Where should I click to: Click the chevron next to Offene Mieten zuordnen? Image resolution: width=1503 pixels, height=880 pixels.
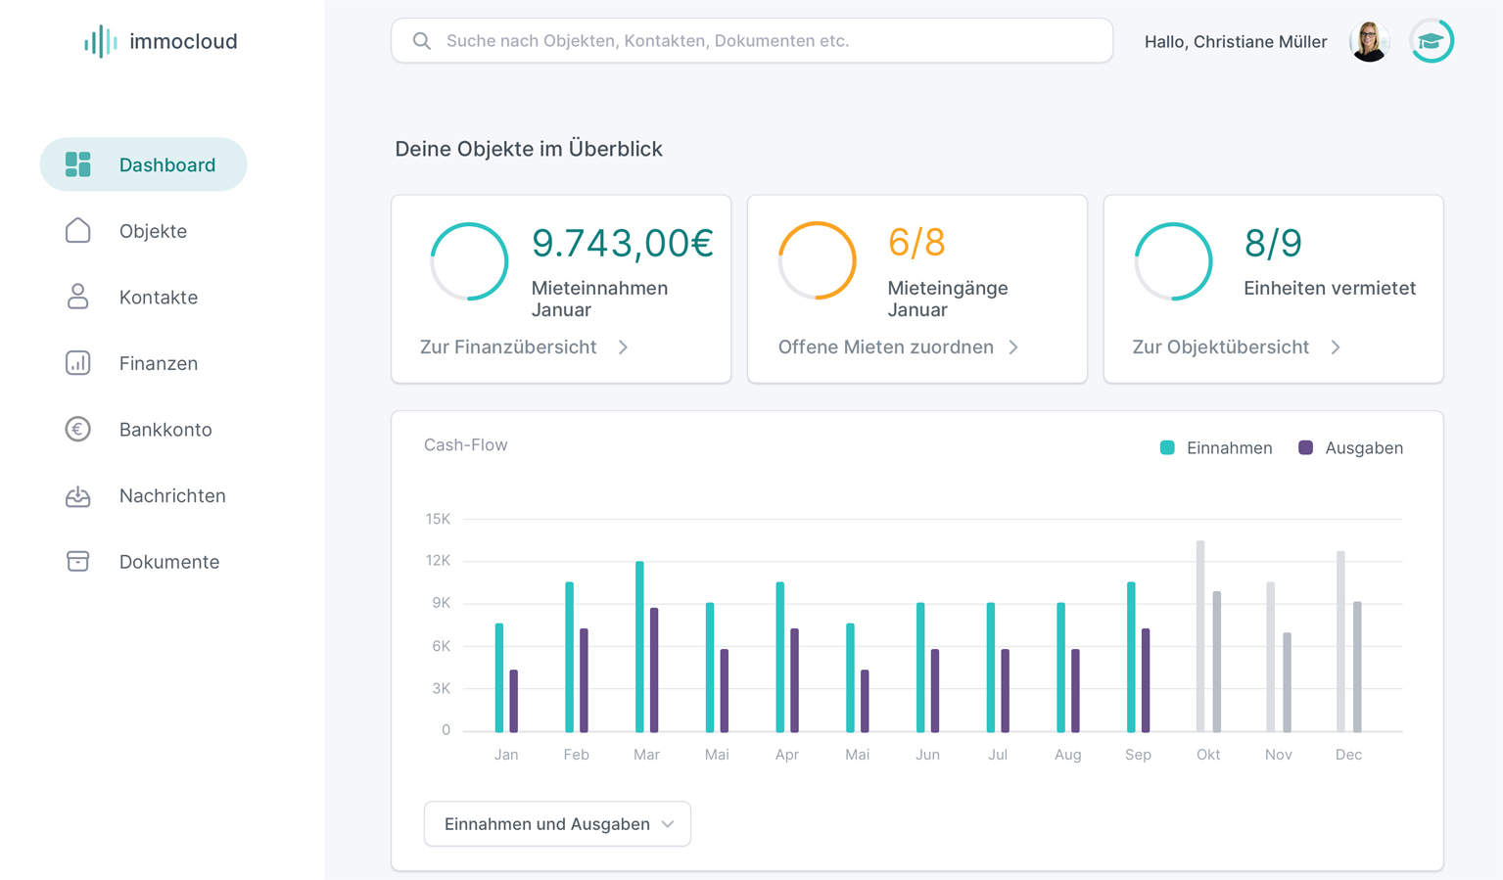coord(1014,347)
